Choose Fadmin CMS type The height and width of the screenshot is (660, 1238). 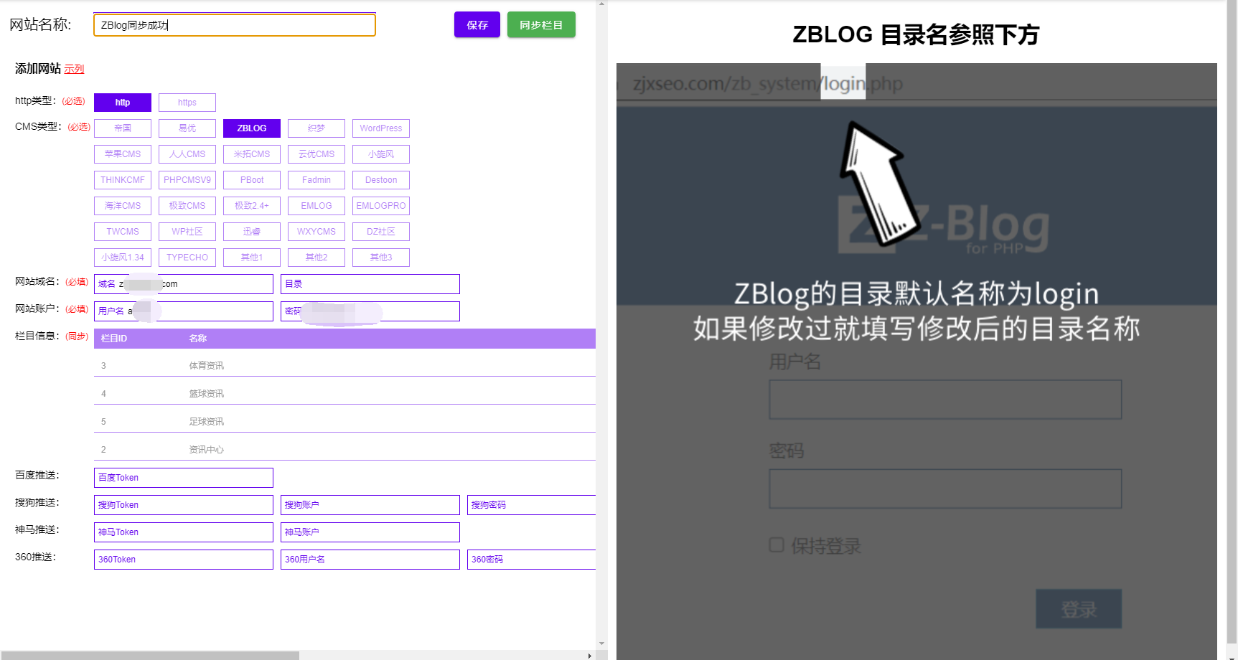[316, 180]
